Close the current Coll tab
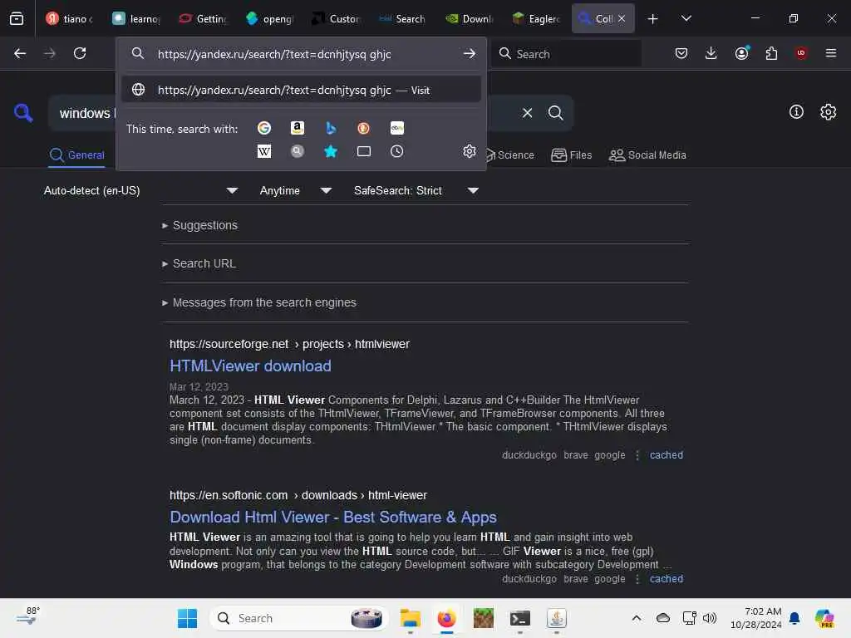Viewport: 851px width, 638px height. click(x=622, y=18)
